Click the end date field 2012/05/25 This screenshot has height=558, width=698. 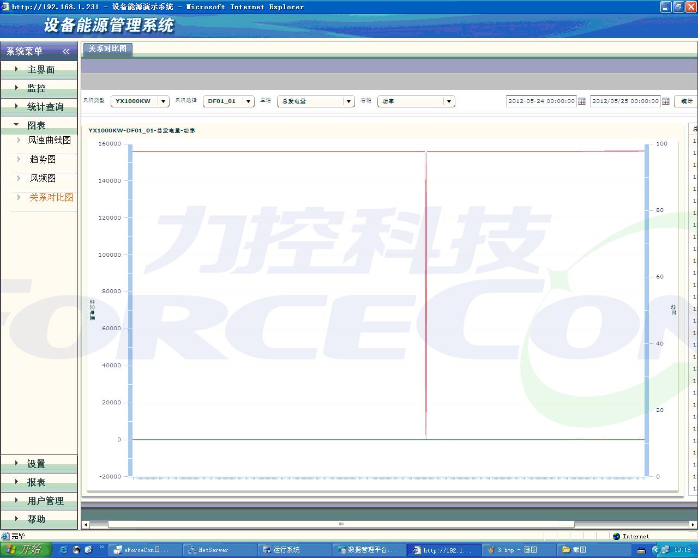(x=625, y=101)
